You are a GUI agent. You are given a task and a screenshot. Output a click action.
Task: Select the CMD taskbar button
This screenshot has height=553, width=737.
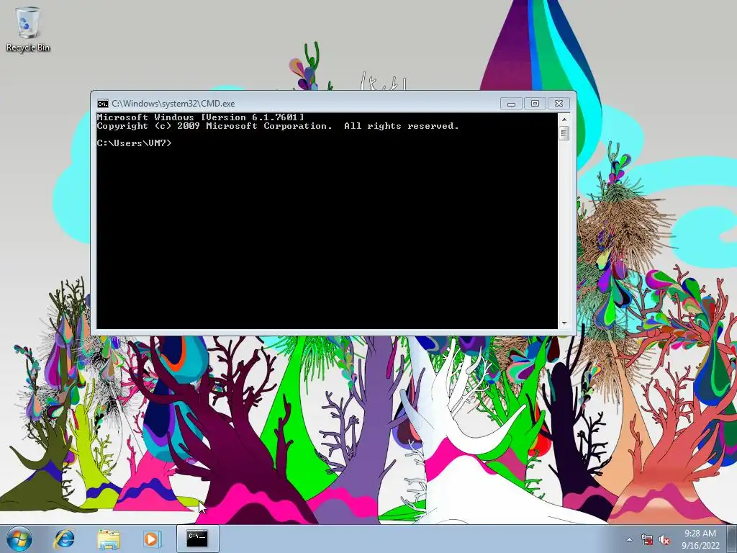point(197,539)
